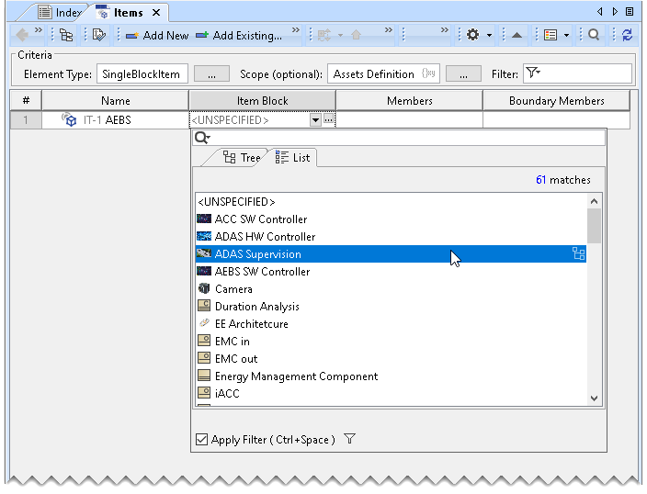Viewport: 647px width, 494px height.
Task: Click the Element Type ellipsis button
Action: (211, 74)
